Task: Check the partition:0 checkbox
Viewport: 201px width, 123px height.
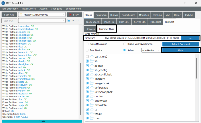Action: point(87,56)
